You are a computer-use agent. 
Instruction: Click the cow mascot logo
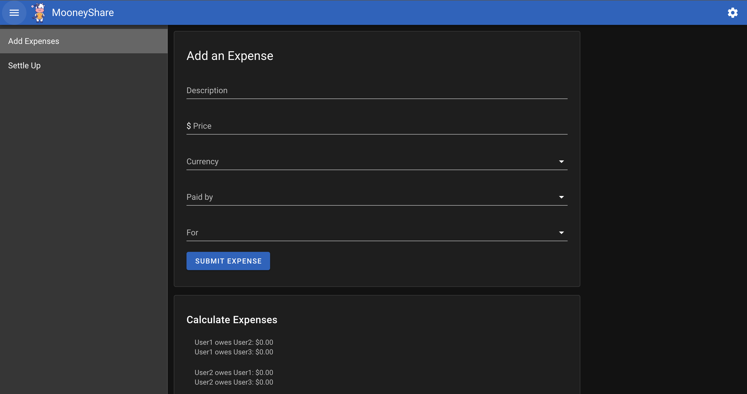[39, 12]
